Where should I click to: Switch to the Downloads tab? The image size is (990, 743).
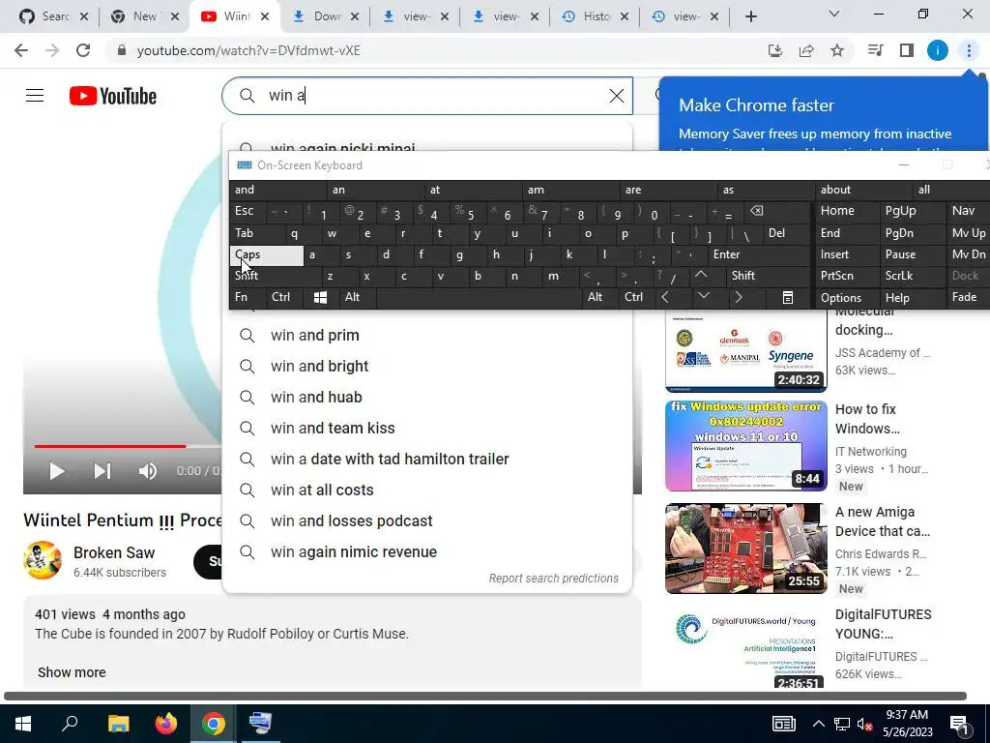coord(326,16)
